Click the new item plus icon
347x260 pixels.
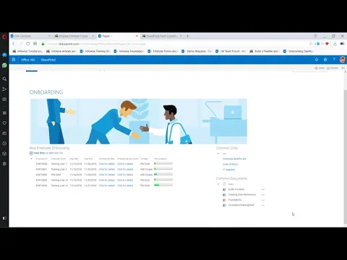point(31,153)
